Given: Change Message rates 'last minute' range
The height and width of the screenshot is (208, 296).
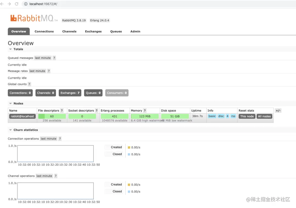Looking at the screenshot, I should click(x=37, y=71).
